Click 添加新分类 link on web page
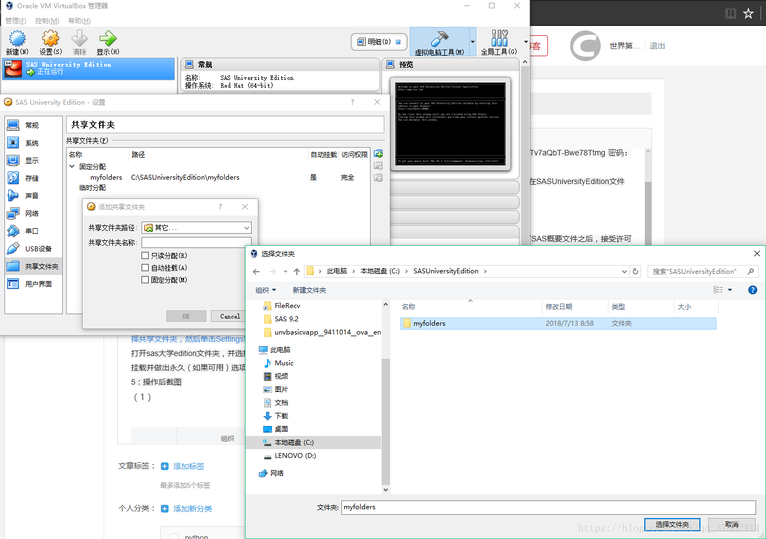This screenshot has width=766, height=539. click(193, 509)
